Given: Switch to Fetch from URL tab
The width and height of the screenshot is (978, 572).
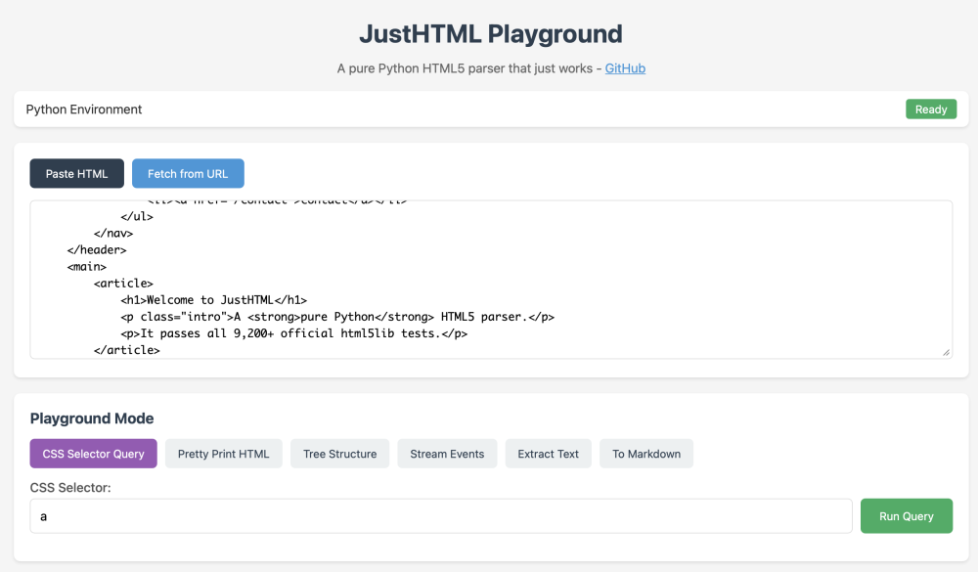Looking at the screenshot, I should click(188, 173).
